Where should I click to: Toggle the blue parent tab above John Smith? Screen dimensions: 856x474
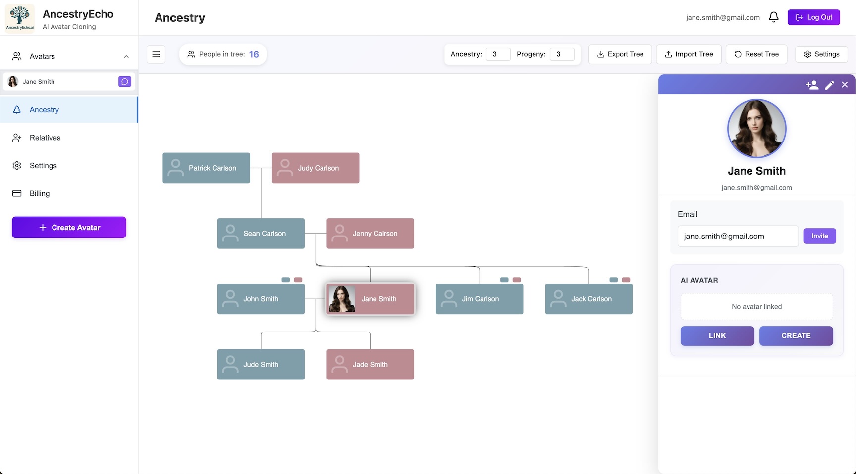pyautogui.click(x=285, y=280)
